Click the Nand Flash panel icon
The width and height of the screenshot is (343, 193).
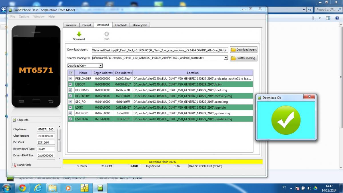(14, 165)
